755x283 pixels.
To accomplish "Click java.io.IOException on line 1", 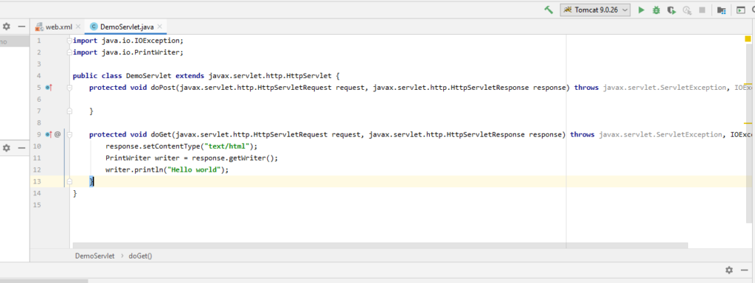I will click(140, 41).
